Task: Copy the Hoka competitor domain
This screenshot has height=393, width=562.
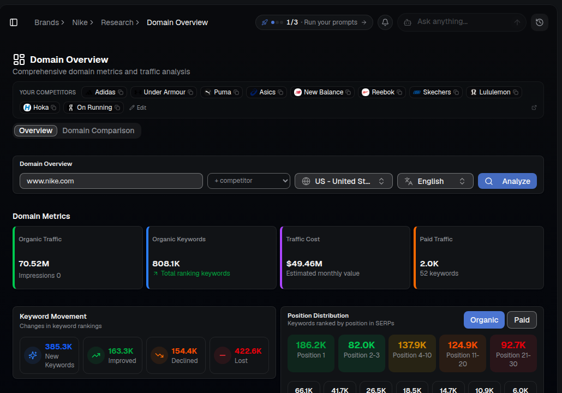Action: click(x=53, y=108)
